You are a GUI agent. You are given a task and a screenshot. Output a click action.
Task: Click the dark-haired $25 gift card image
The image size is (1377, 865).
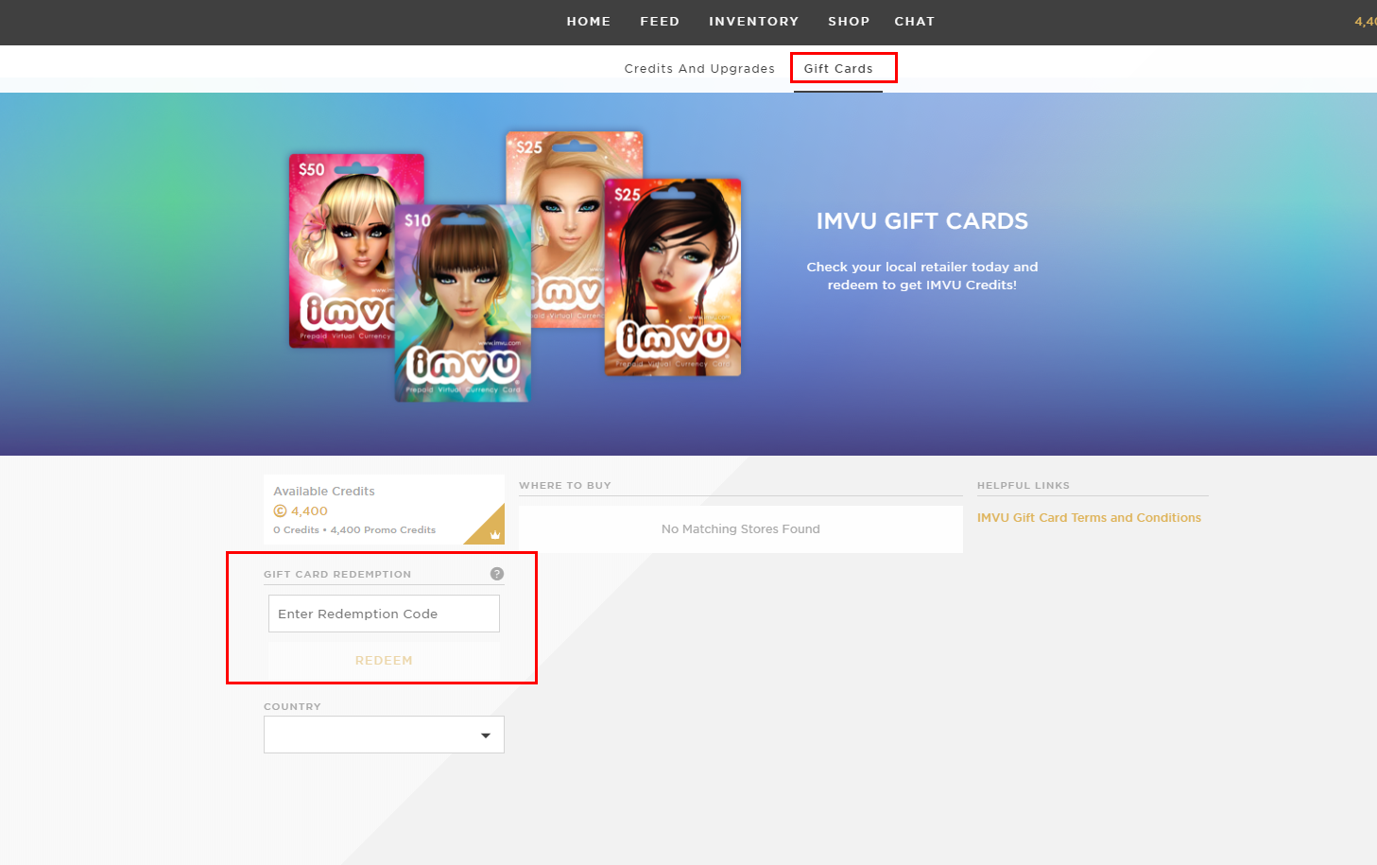673,278
